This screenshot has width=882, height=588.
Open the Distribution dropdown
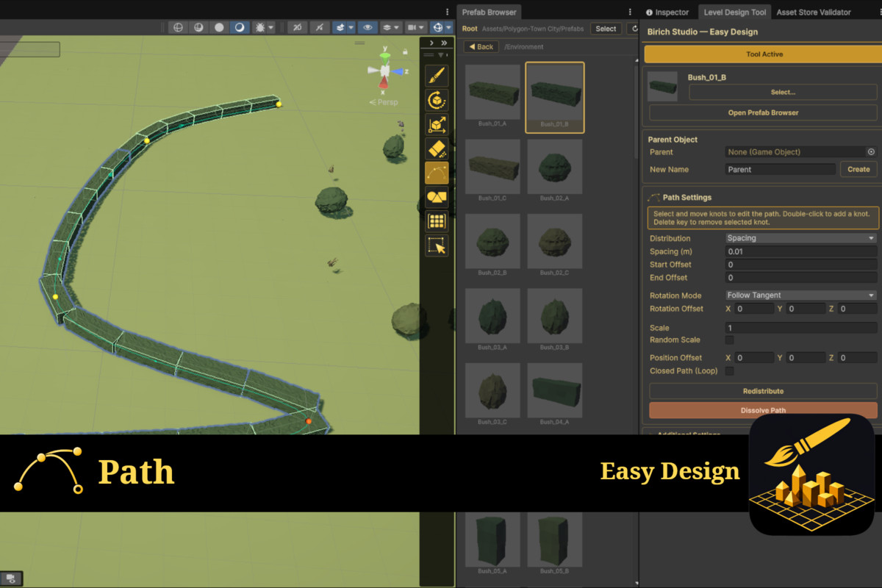click(x=801, y=238)
